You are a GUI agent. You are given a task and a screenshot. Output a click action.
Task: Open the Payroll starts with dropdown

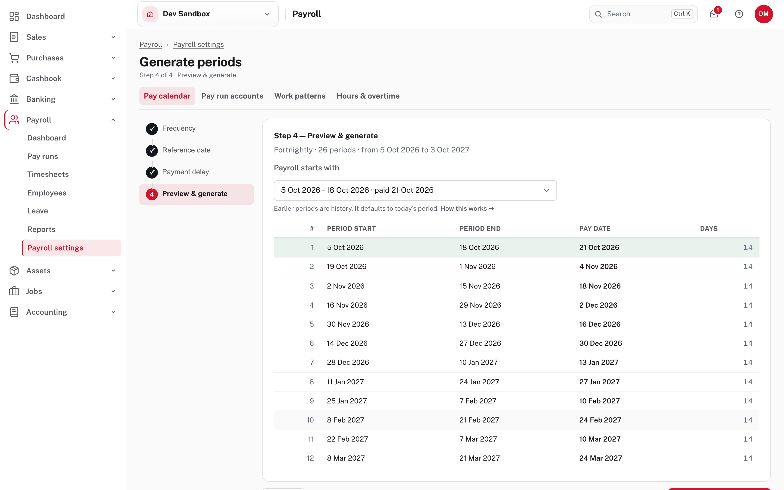tap(415, 190)
